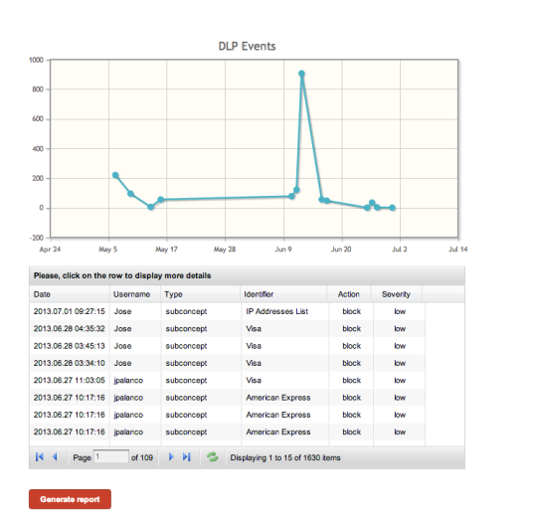Select the chart peak data point near 900
537x520 pixels.
301,74
